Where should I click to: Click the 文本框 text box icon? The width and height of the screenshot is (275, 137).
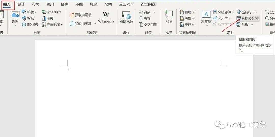tap(206, 14)
